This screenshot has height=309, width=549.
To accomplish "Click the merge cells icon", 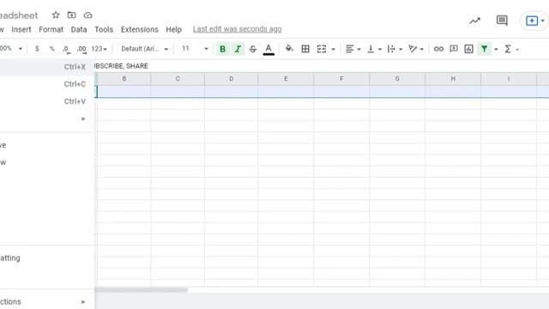I will coord(322,49).
